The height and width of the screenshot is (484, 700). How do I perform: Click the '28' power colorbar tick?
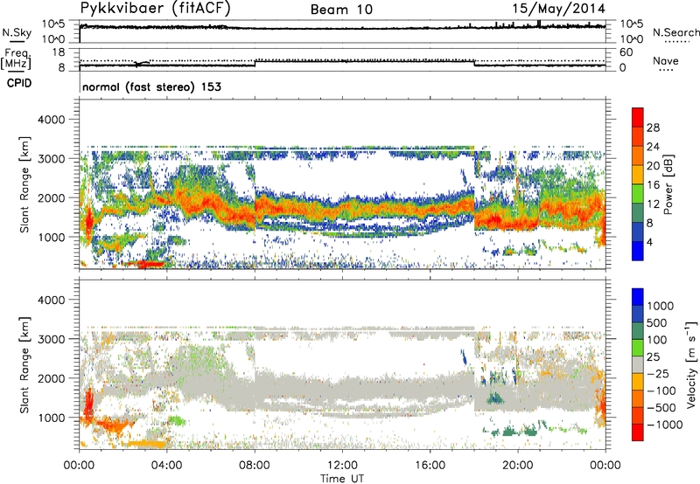pyautogui.click(x=653, y=128)
